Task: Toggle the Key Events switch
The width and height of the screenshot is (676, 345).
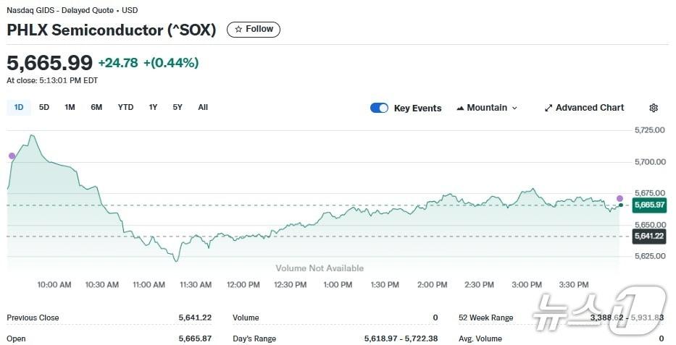Action: (x=379, y=108)
